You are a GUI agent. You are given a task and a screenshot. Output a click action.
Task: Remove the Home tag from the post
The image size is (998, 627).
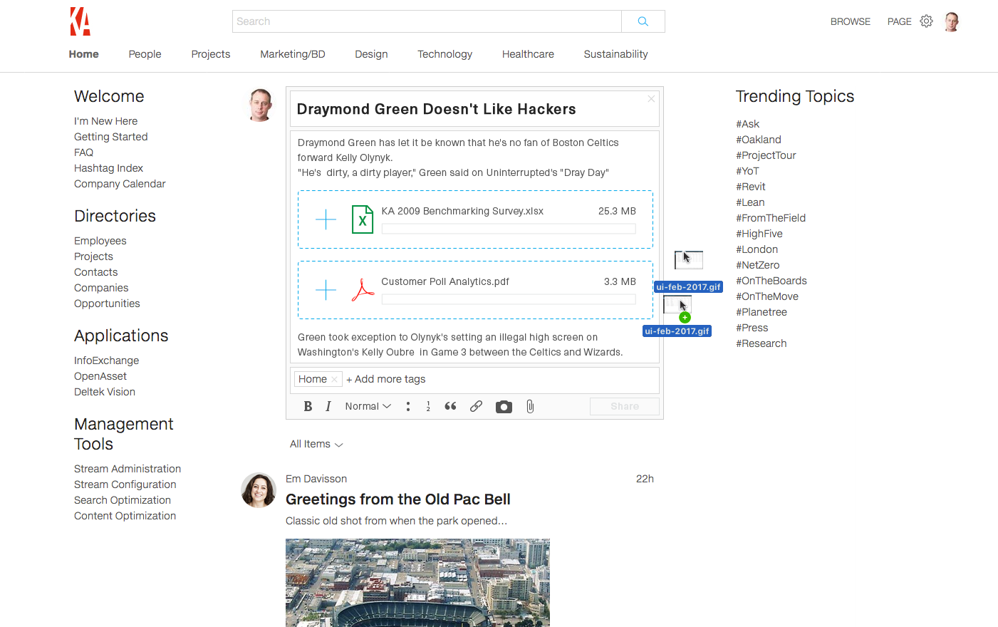[x=334, y=380]
